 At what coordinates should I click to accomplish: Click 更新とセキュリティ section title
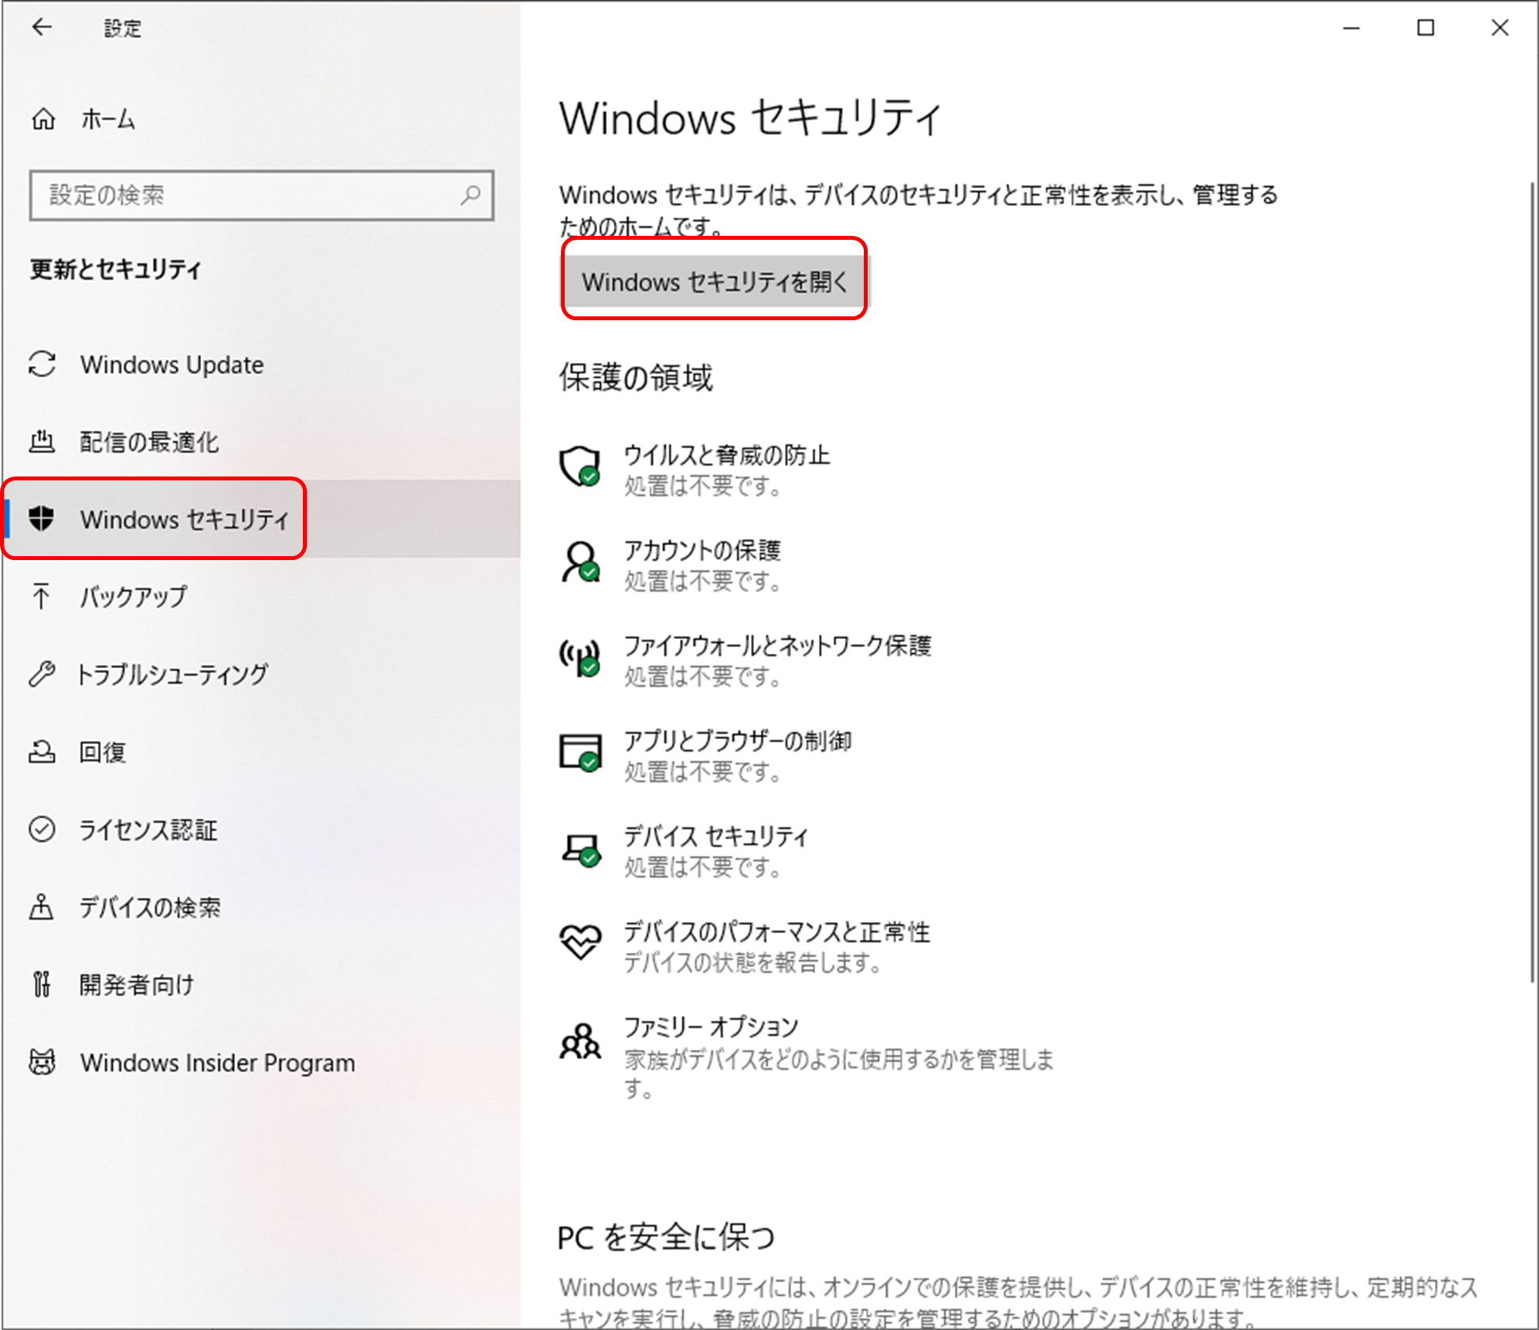[116, 269]
